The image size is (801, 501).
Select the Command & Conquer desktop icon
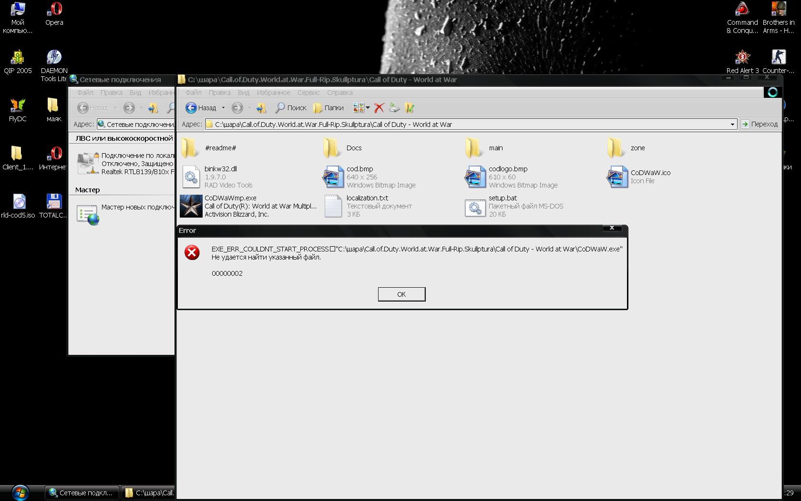742,18
